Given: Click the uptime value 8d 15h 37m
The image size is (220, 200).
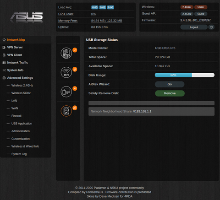Looking at the screenshot, I should click(99, 27).
